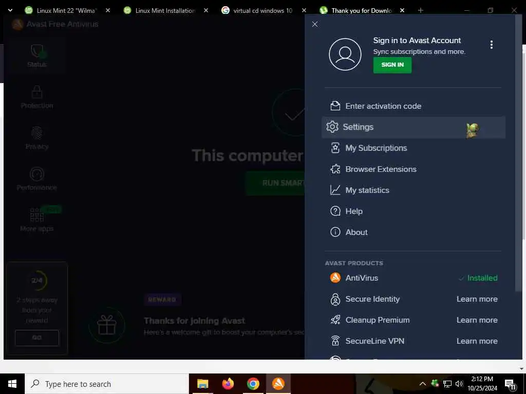Open the notification center icon
This screenshot has width=526, height=394.
point(510,385)
